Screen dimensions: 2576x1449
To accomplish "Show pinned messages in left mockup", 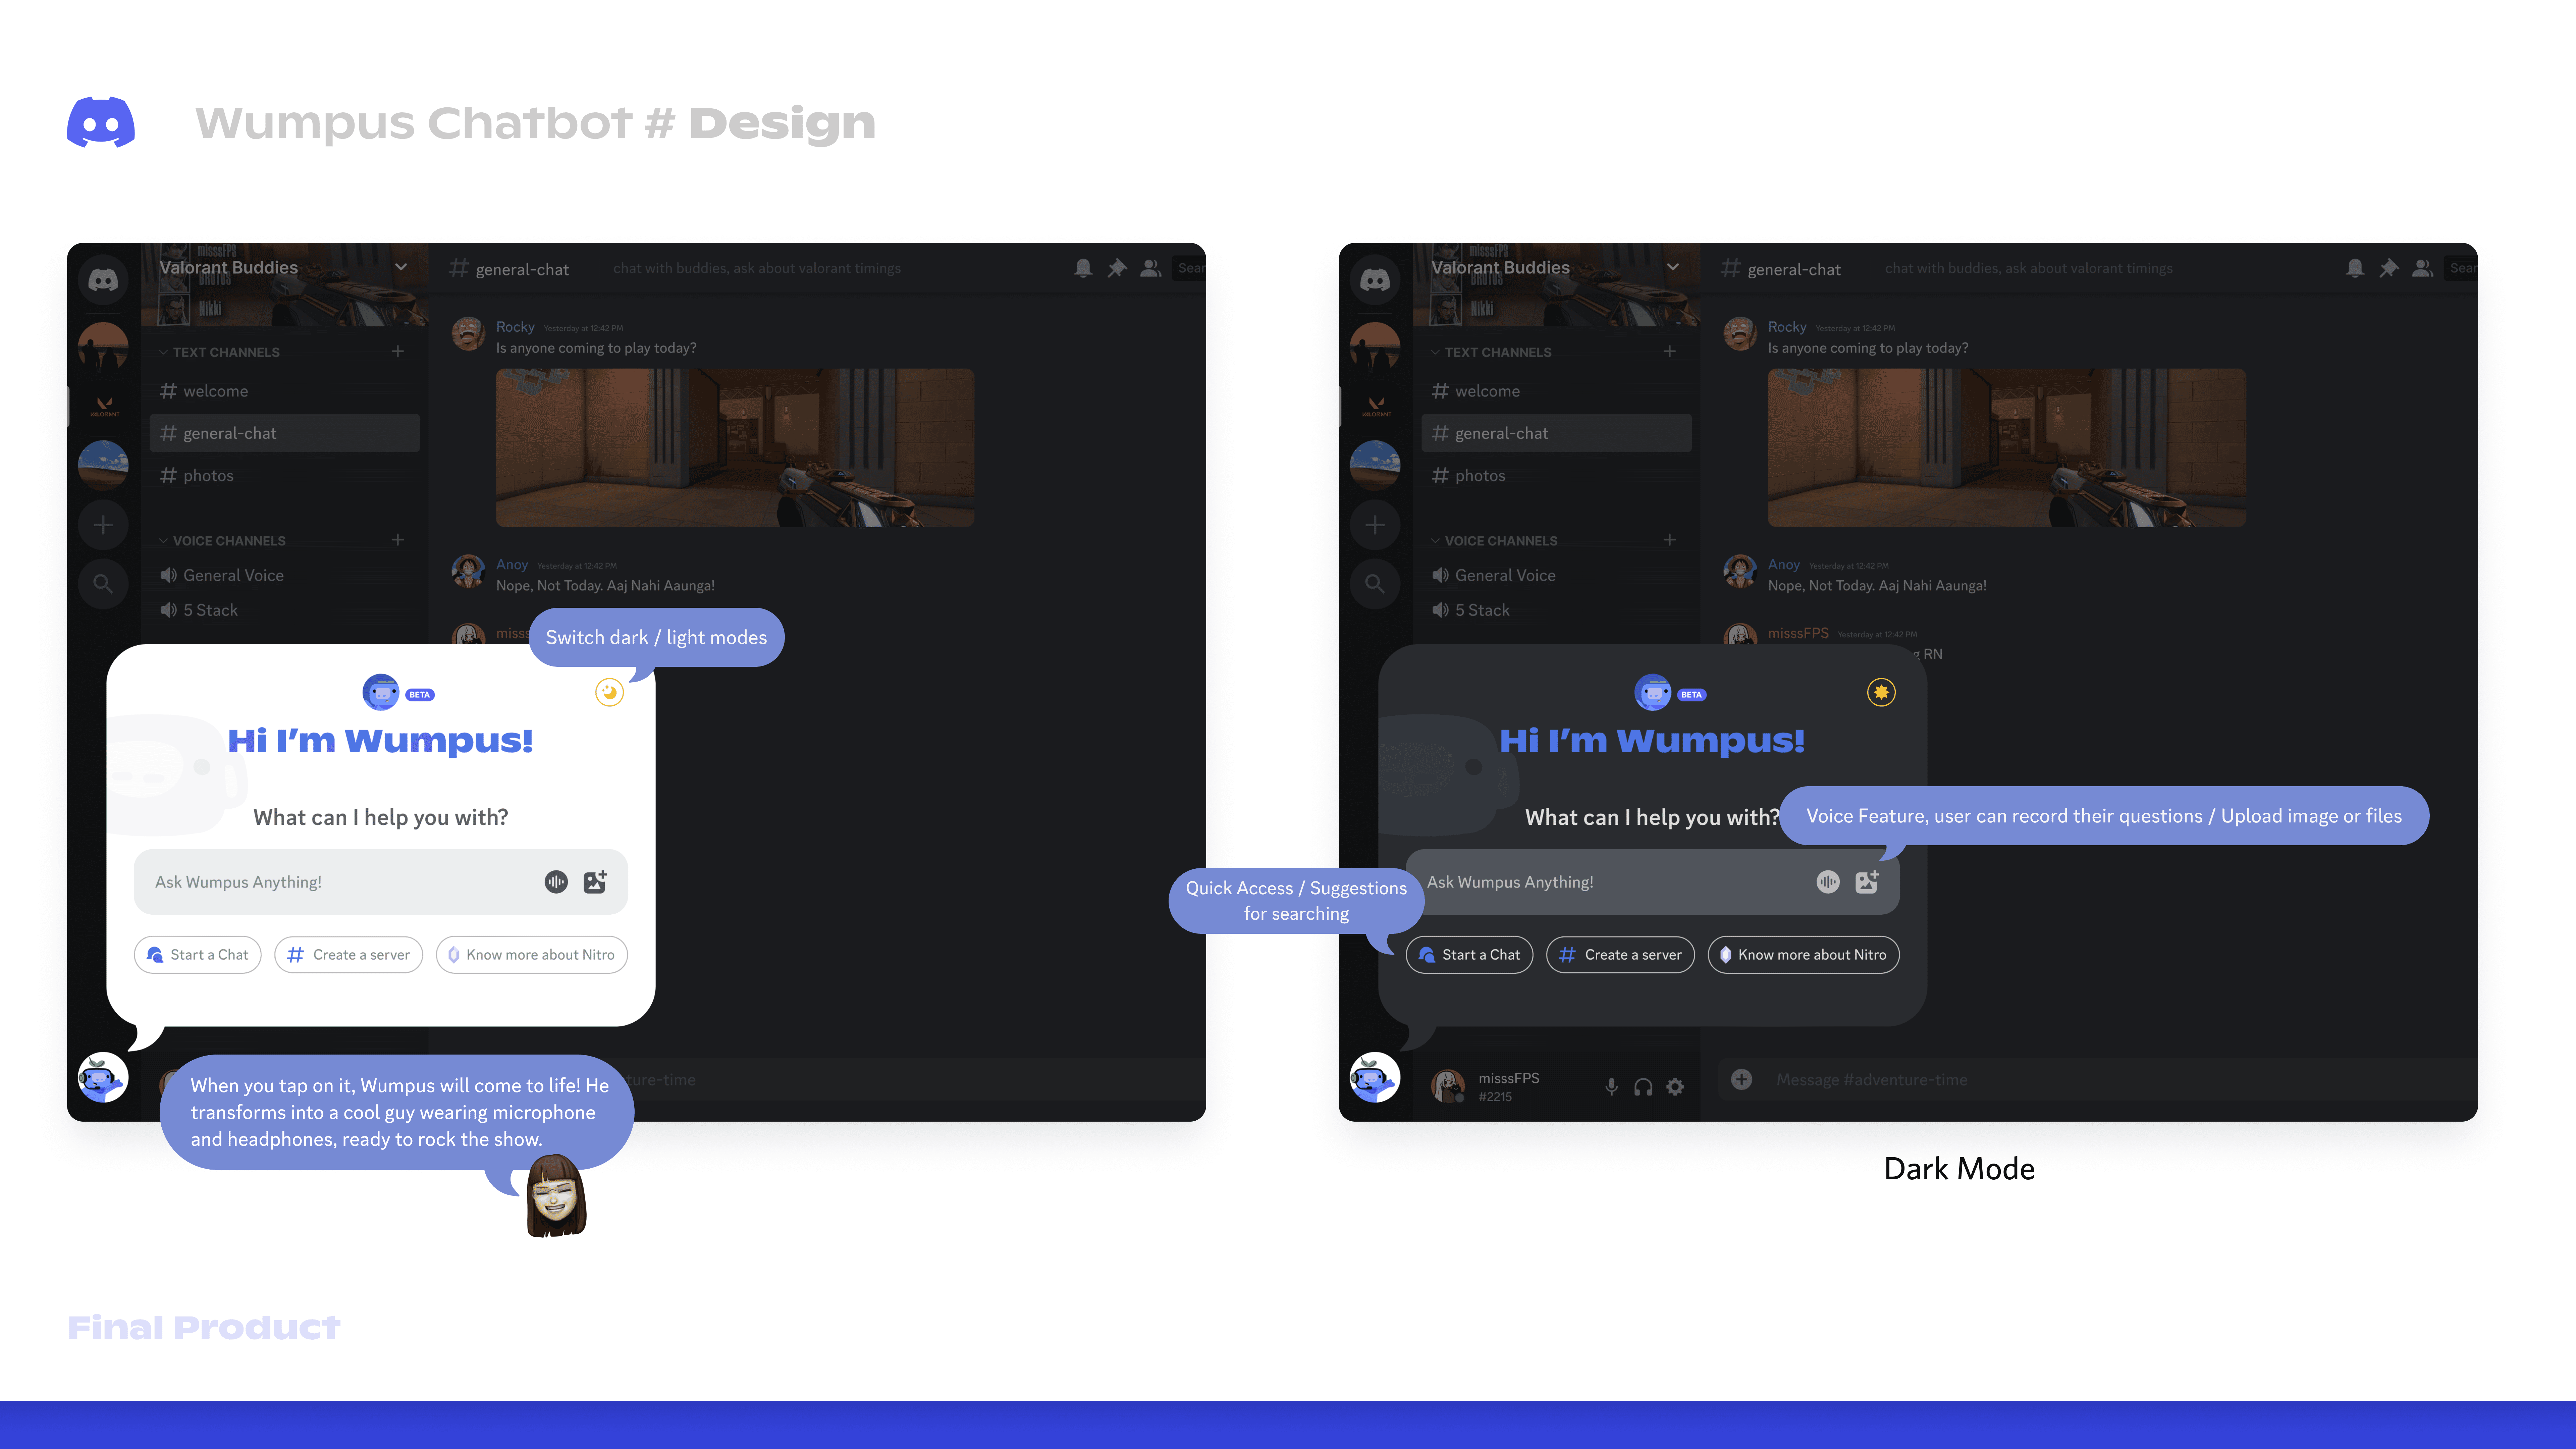I will (x=1117, y=268).
